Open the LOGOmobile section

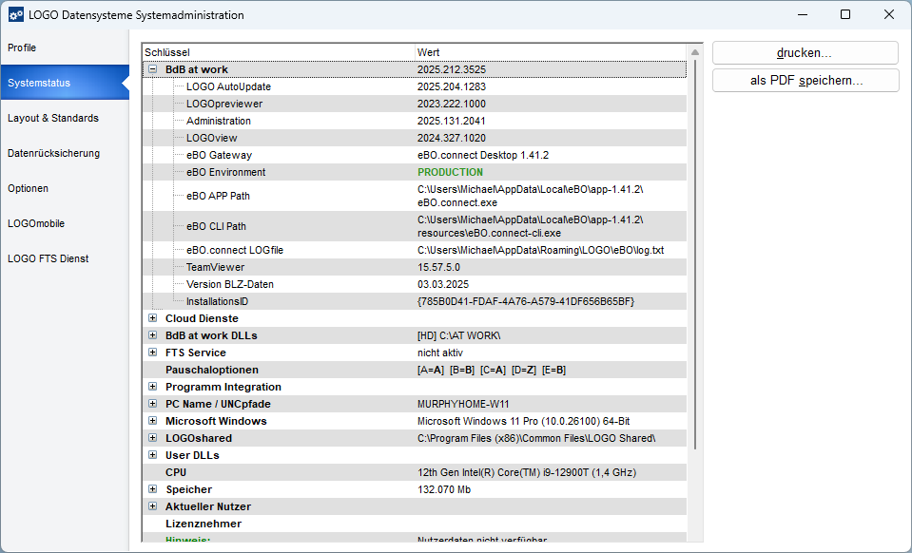coord(65,223)
